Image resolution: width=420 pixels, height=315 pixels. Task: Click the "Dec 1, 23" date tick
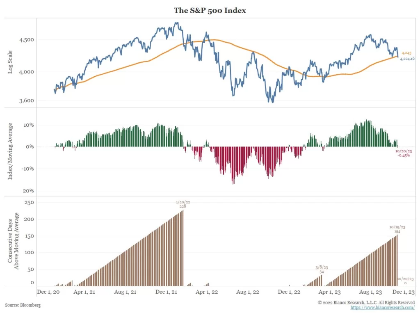click(403, 292)
